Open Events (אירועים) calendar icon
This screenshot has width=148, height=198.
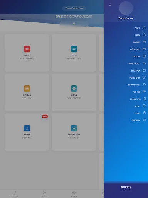point(144,42)
